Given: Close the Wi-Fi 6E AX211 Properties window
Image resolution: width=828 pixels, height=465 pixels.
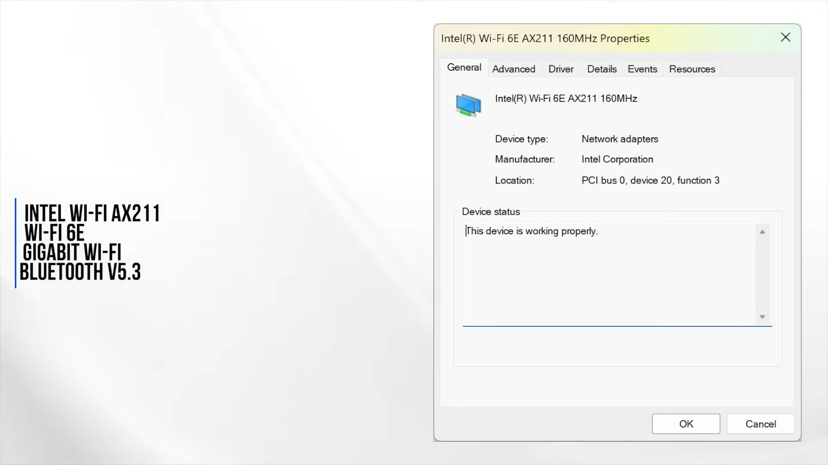Looking at the screenshot, I should coord(785,37).
